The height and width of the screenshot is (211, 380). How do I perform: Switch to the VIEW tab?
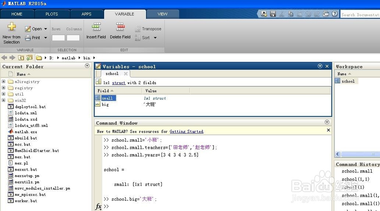coord(162,14)
